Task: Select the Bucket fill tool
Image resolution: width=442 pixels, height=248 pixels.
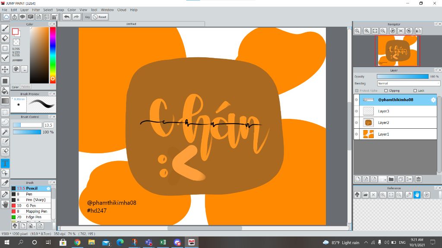Action: click(5, 90)
